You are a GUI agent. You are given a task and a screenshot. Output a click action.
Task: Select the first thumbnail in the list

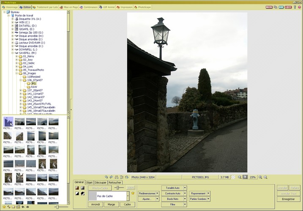(8, 123)
